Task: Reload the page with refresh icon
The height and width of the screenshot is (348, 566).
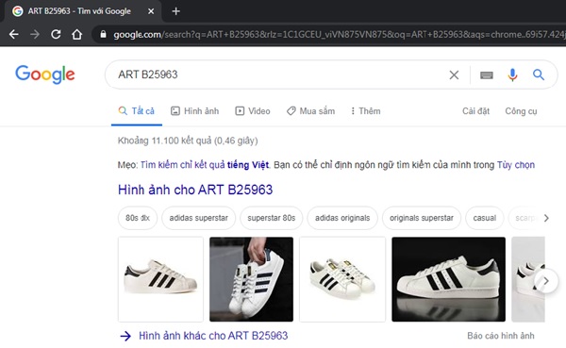Action: tap(56, 34)
